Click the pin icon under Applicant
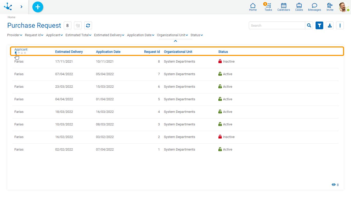The width and height of the screenshot is (351, 197). (16, 53)
